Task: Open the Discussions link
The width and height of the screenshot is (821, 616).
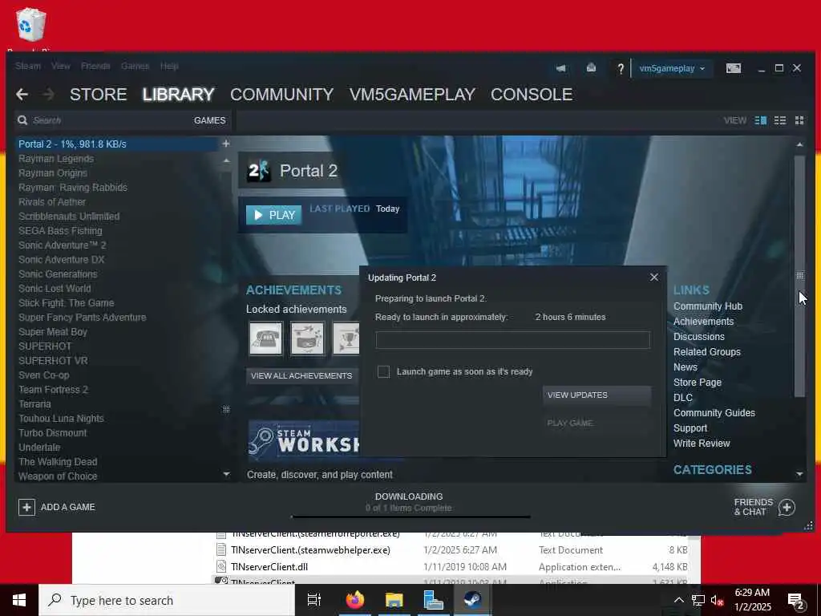Action: [x=699, y=336]
